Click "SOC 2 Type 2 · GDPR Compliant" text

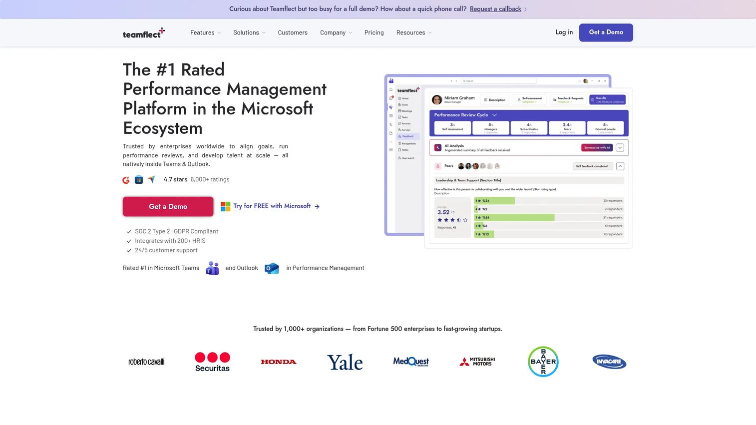tap(177, 232)
